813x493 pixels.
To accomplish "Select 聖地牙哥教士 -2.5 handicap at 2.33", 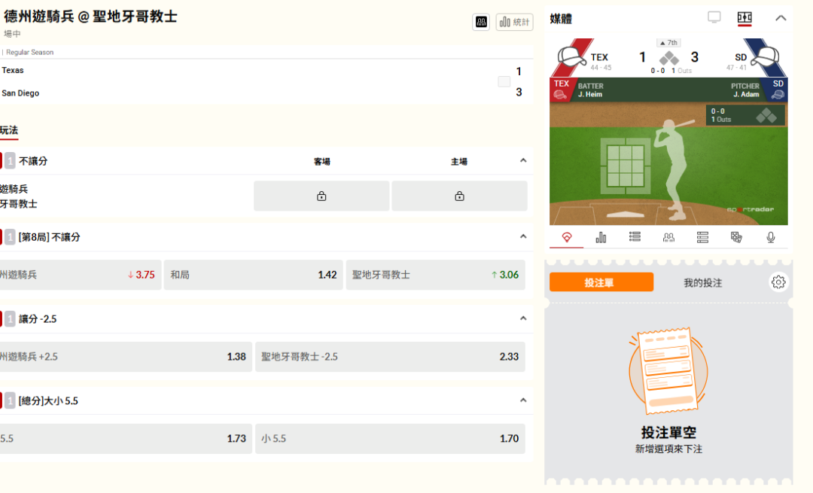I will (390, 357).
